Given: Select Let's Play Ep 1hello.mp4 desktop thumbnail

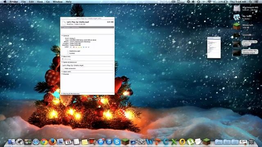Looking at the screenshot, I should (237, 53).
